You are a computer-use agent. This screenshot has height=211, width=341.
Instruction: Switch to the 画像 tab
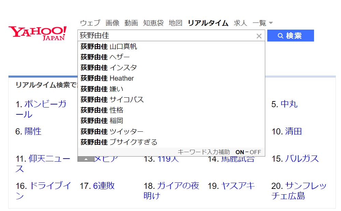coord(112,23)
